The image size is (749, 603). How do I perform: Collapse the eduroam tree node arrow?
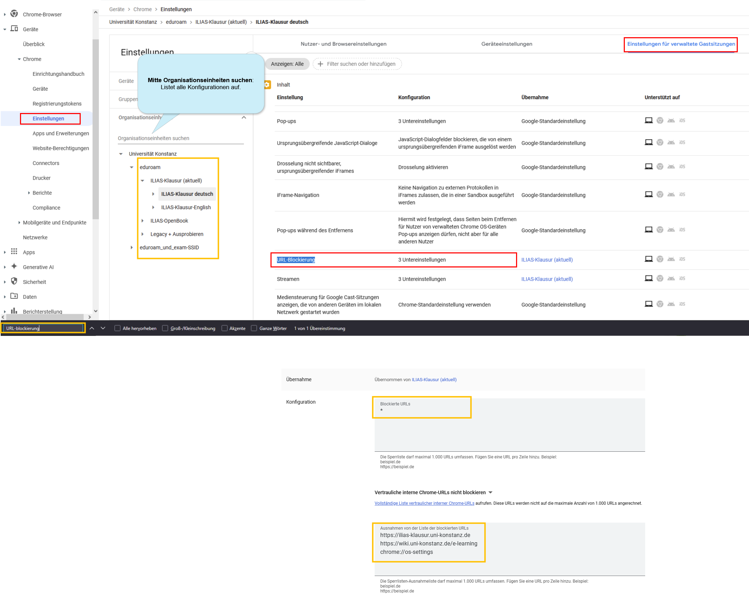coord(132,167)
